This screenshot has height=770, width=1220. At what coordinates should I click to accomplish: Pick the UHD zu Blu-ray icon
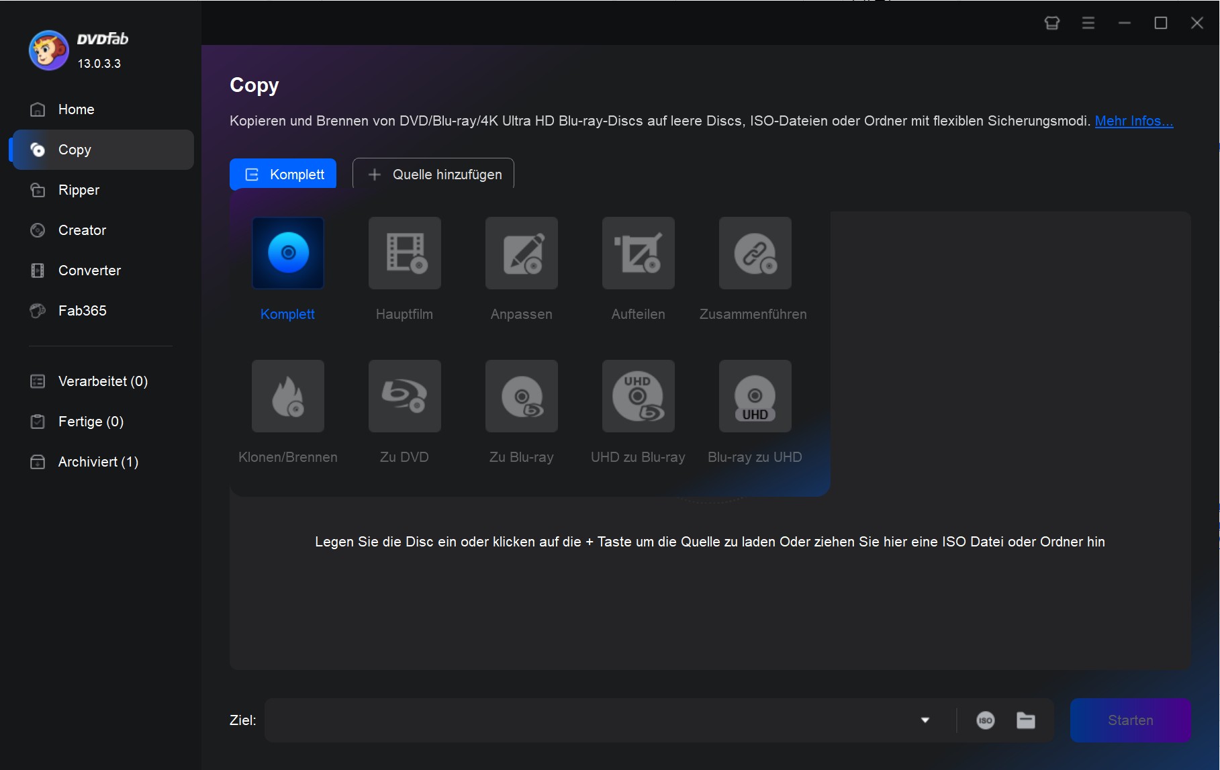638,396
